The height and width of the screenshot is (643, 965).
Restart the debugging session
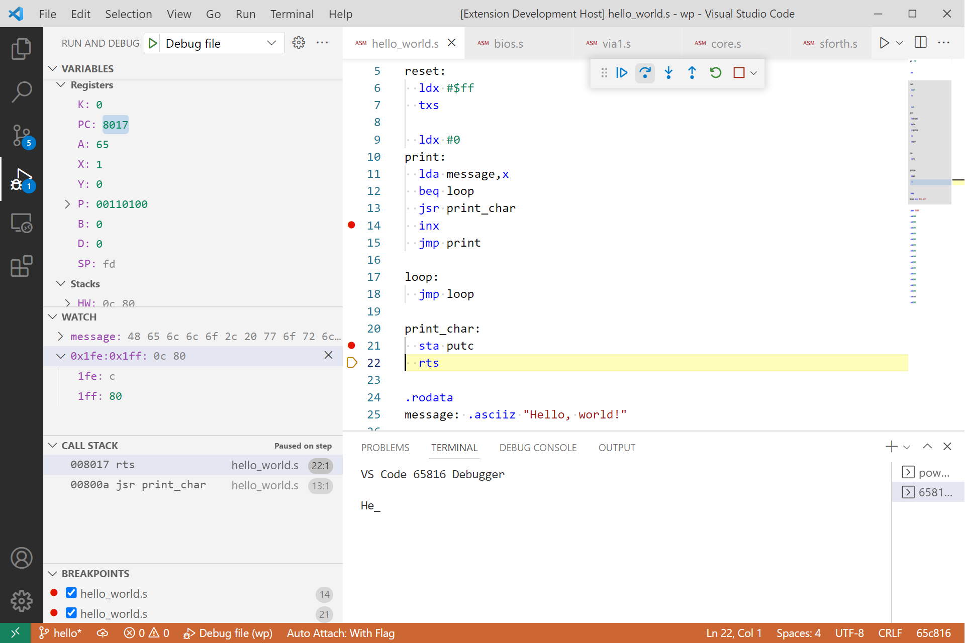716,73
